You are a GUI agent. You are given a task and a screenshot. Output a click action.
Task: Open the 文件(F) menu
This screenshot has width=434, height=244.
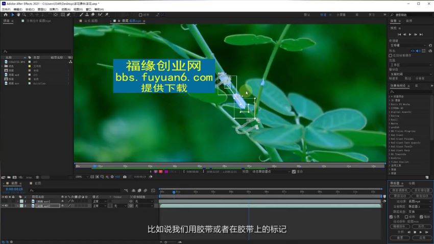pyautogui.click(x=6, y=9)
